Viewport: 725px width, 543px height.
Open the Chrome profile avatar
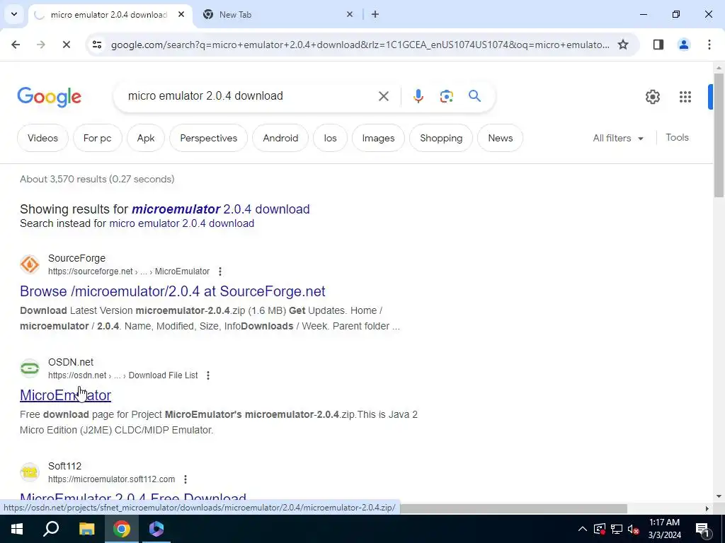(x=683, y=45)
